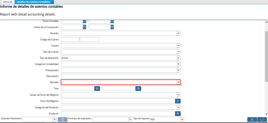The image size is (268, 123).
Task: Click the text Report with detail accounting details
Action: pos(28,14)
